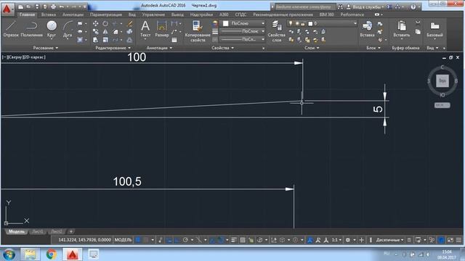Expand the Блок panel
Viewport: 465px width, 261px height.
(x=373, y=48)
